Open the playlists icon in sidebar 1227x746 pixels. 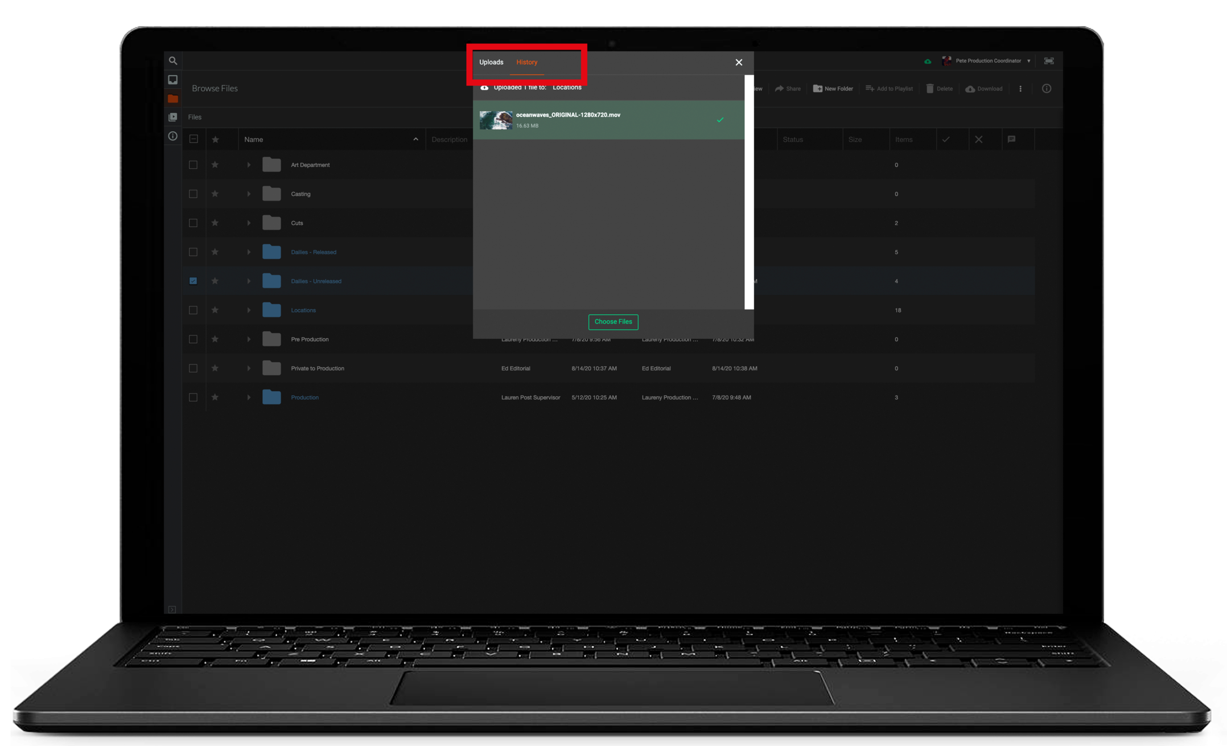coord(173,117)
